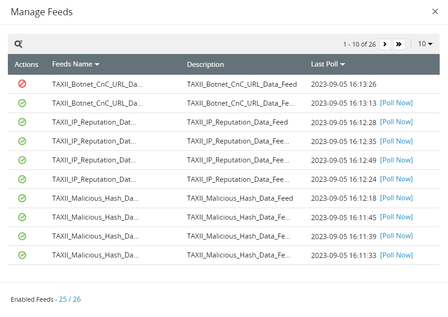Click the Actions column header
The image size is (448, 317).
point(26,65)
